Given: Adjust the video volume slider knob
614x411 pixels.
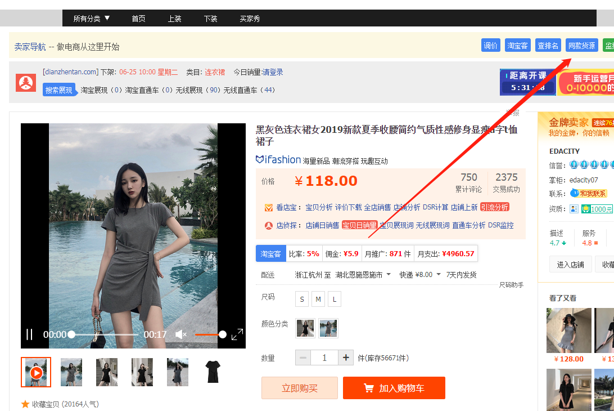Looking at the screenshot, I should (223, 334).
